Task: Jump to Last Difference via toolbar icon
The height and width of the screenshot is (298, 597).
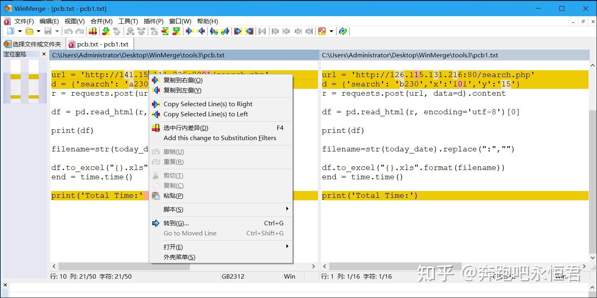Action: (x=177, y=31)
